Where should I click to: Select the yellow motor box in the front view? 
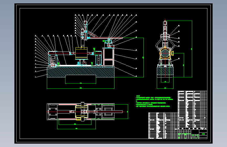point(81,53)
